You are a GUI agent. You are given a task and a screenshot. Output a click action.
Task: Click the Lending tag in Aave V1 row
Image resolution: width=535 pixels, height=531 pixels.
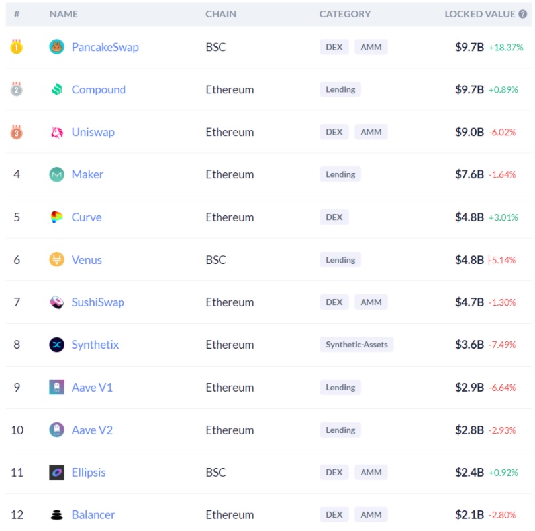pyautogui.click(x=340, y=388)
